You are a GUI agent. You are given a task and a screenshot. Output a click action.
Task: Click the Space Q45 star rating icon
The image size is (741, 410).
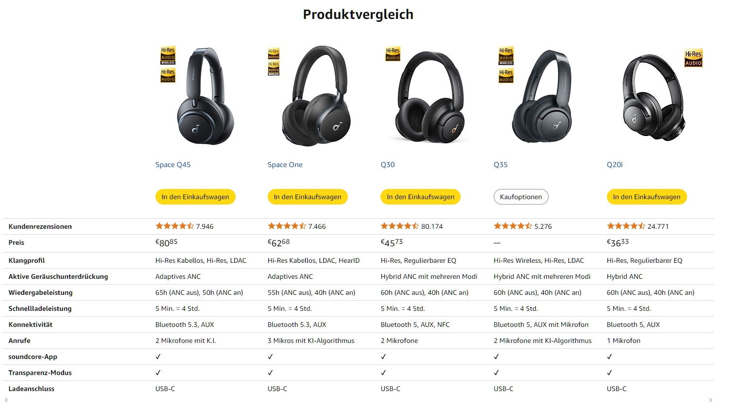(x=174, y=226)
